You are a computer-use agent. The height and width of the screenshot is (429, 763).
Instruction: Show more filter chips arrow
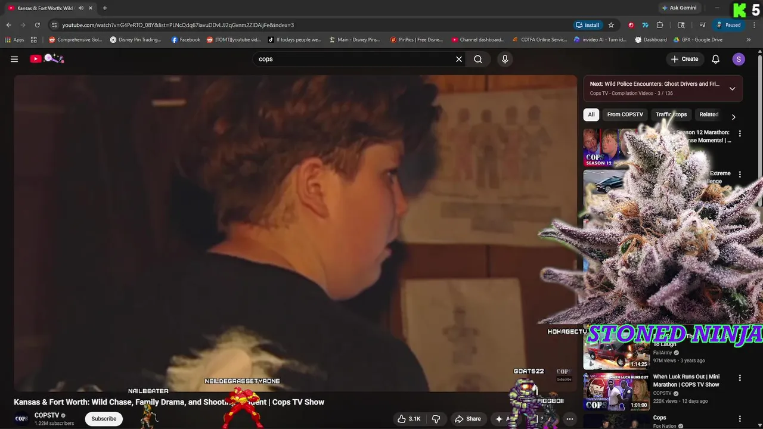click(x=734, y=117)
